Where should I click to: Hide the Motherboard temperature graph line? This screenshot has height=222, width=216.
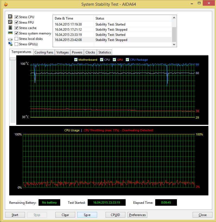76,60
